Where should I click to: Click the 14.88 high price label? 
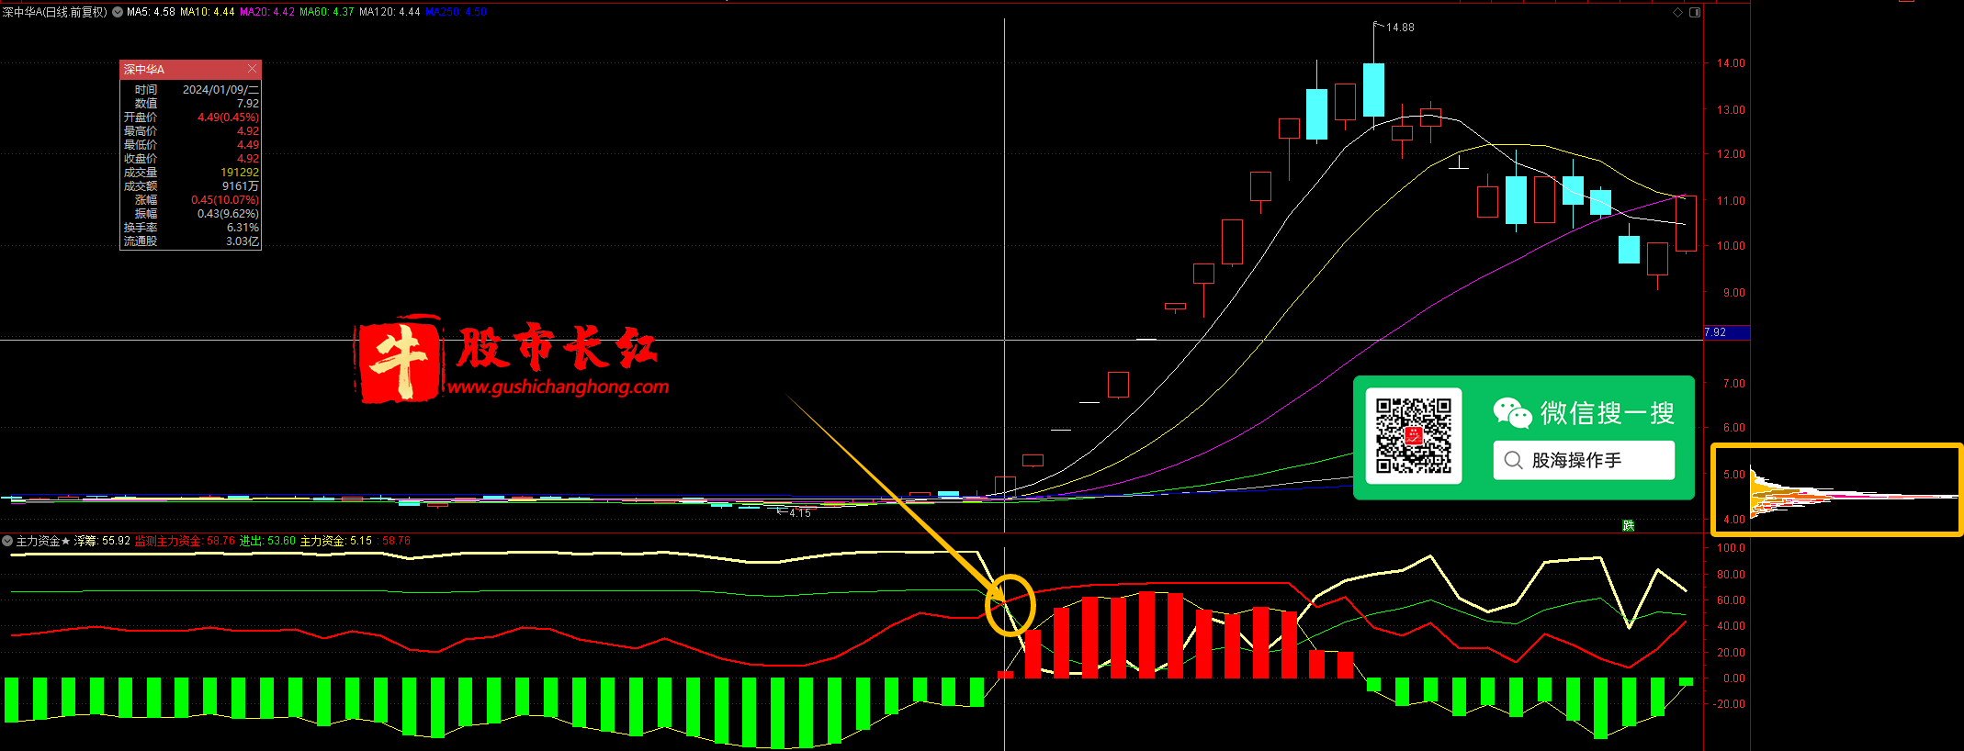click(x=1400, y=28)
